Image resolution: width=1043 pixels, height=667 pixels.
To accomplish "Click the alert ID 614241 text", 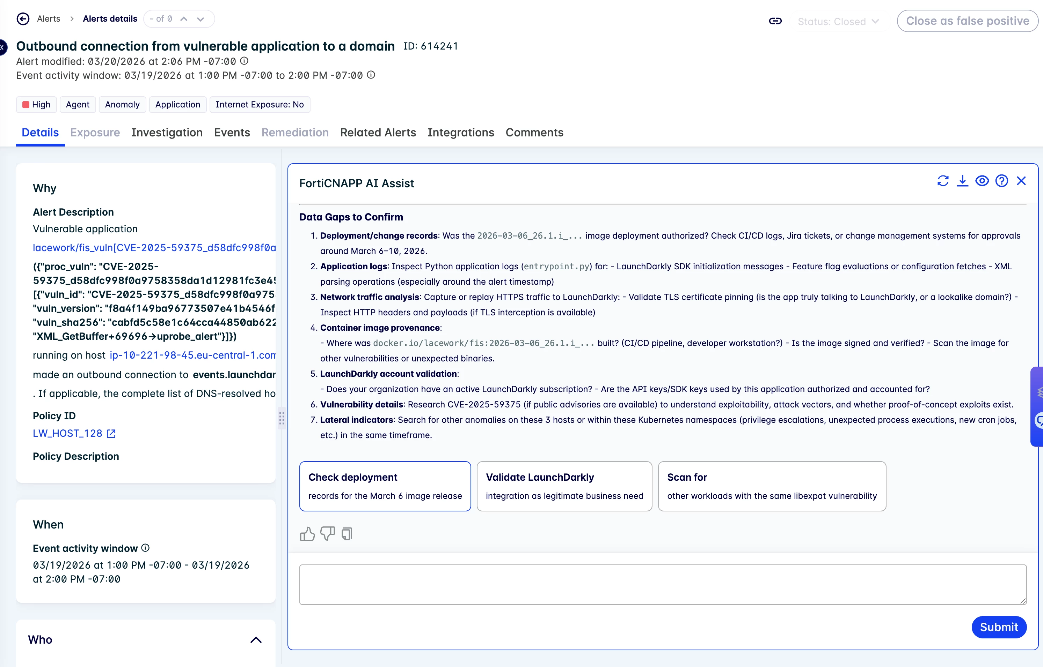I will pos(431,46).
